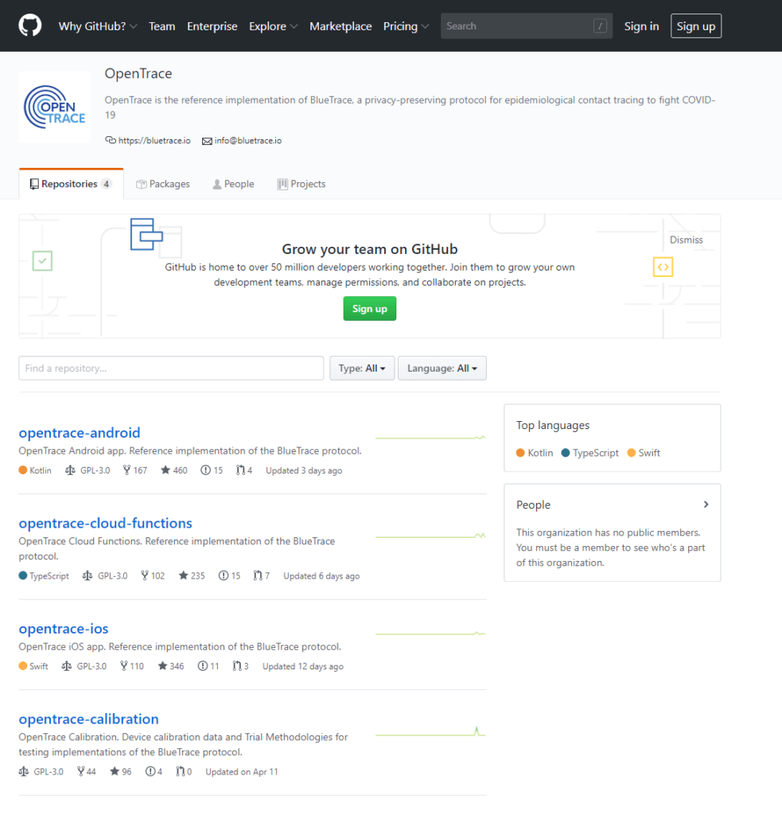Open pull requests count 3 on opentrace-ios
The width and height of the screenshot is (782, 815).
click(x=240, y=666)
